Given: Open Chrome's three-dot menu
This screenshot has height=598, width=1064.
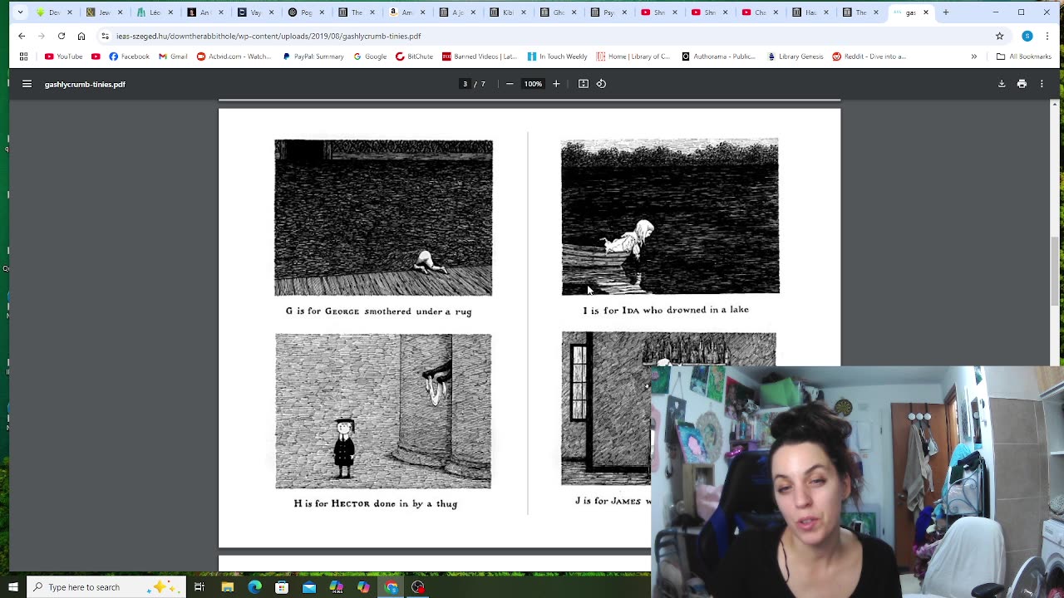Looking at the screenshot, I should (x=1047, y=36).
